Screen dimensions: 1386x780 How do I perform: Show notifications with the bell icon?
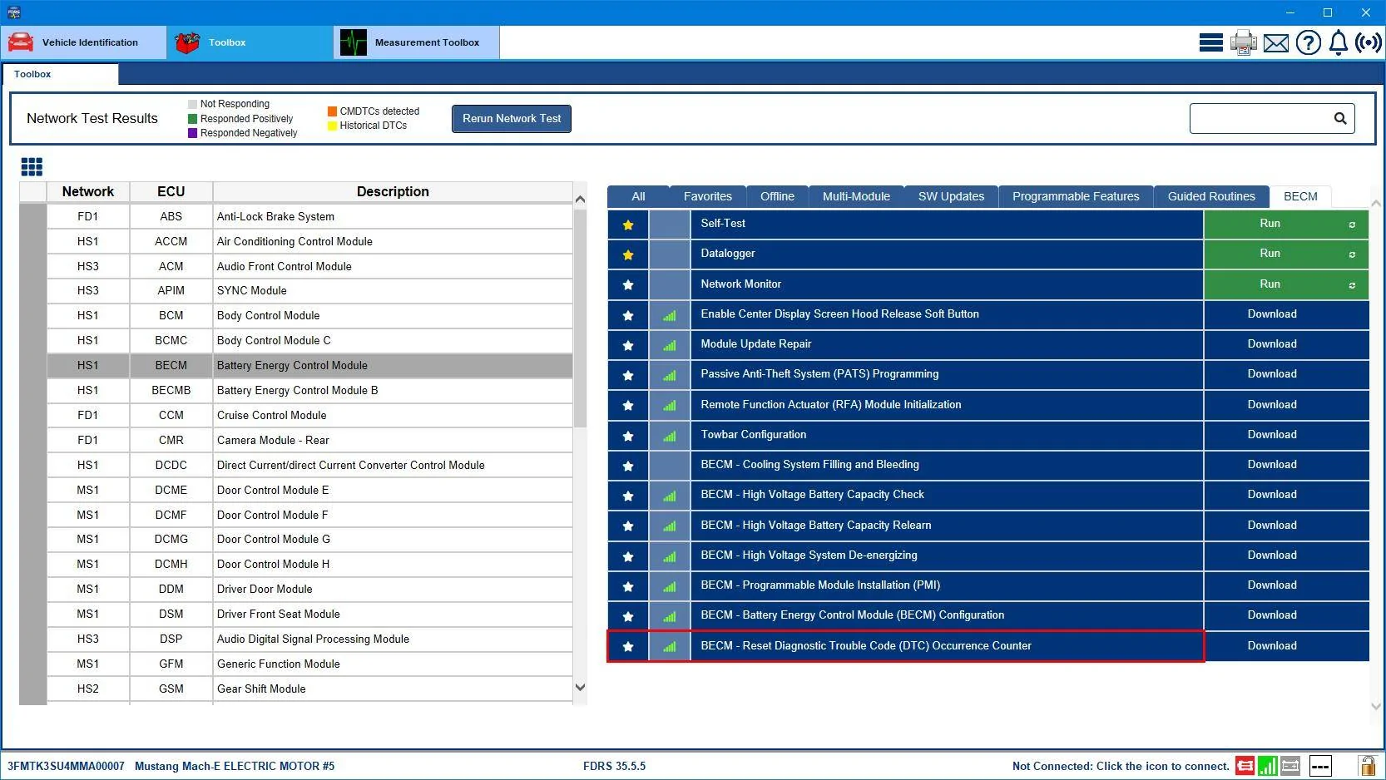(x=1338, y=42)
